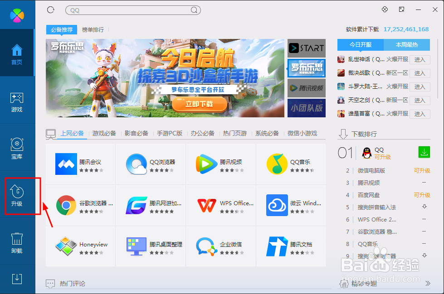The width and height of the screenshot is (444, 294).
Task: Open the Uninstall (卸载) sidebar section
Action: coord(17,243)
